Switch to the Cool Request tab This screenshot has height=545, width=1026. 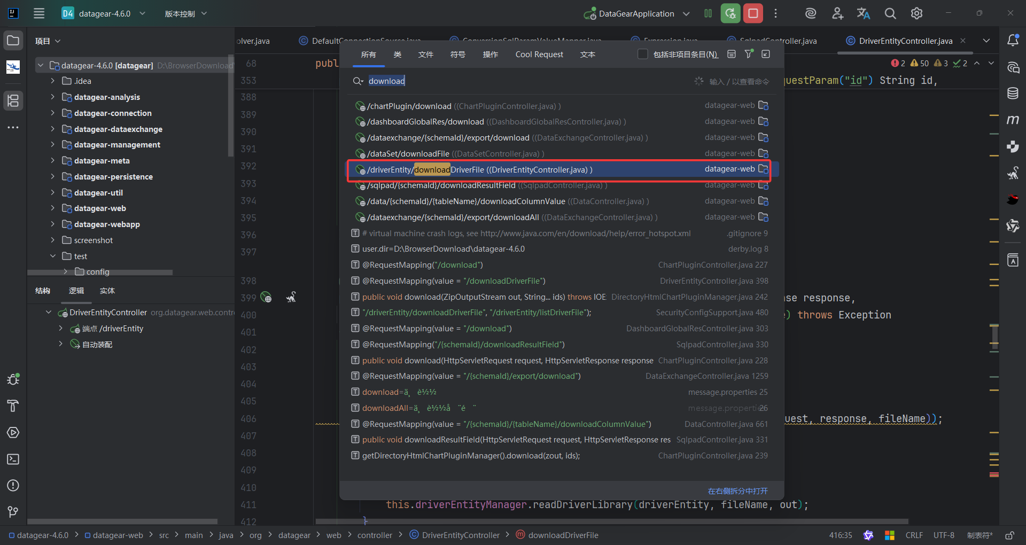click(x=539, y=54)
